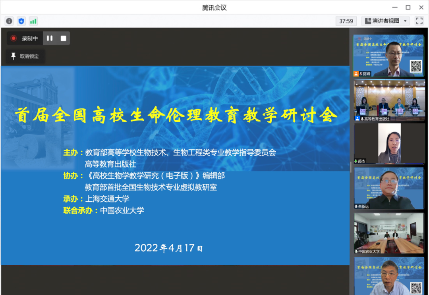Viewport: 429px width, 295px height.
Task: Click user icon on 高等教育出版社 thumbnail
Action: point(357,119)
